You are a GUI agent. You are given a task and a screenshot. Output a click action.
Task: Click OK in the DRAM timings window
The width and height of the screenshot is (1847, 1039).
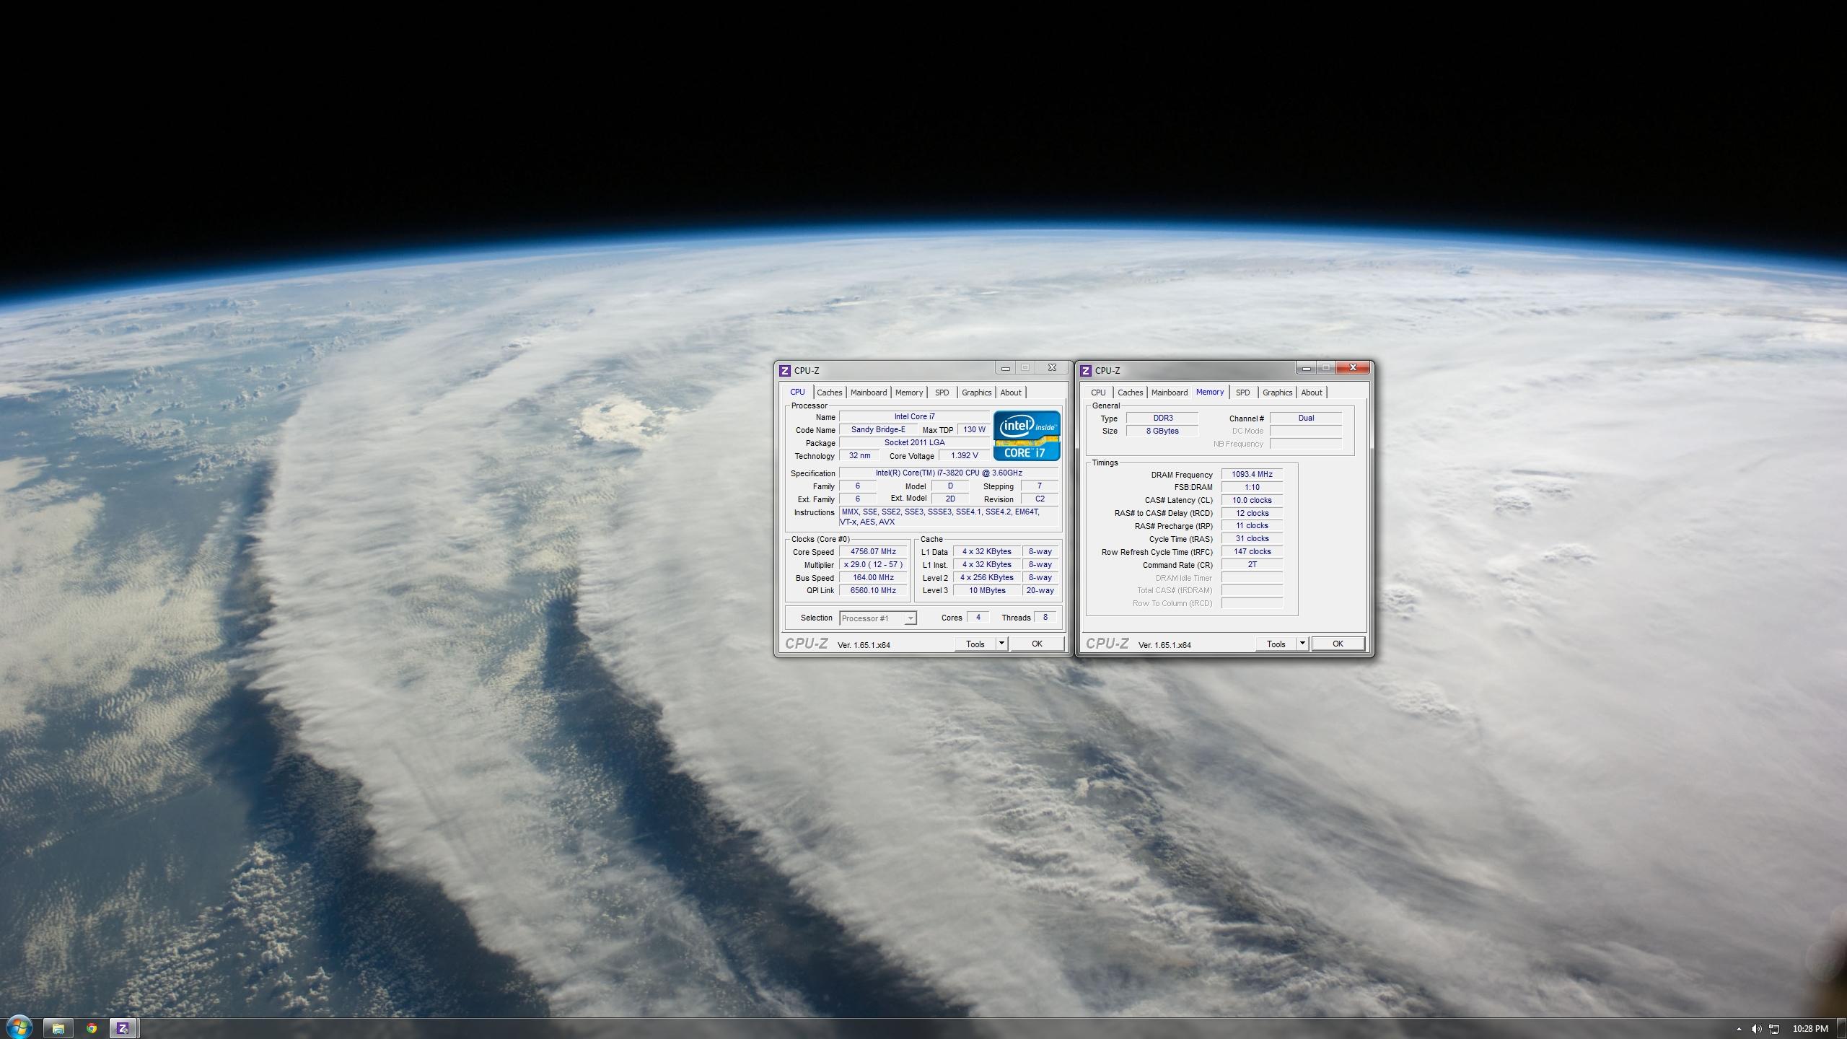coord(1338,644)
